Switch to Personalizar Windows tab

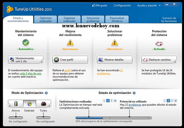[x=117, y=20]
